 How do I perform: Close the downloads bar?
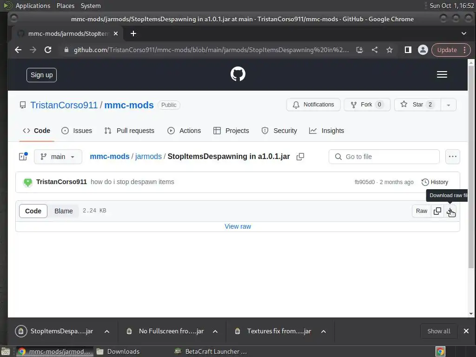466,331
